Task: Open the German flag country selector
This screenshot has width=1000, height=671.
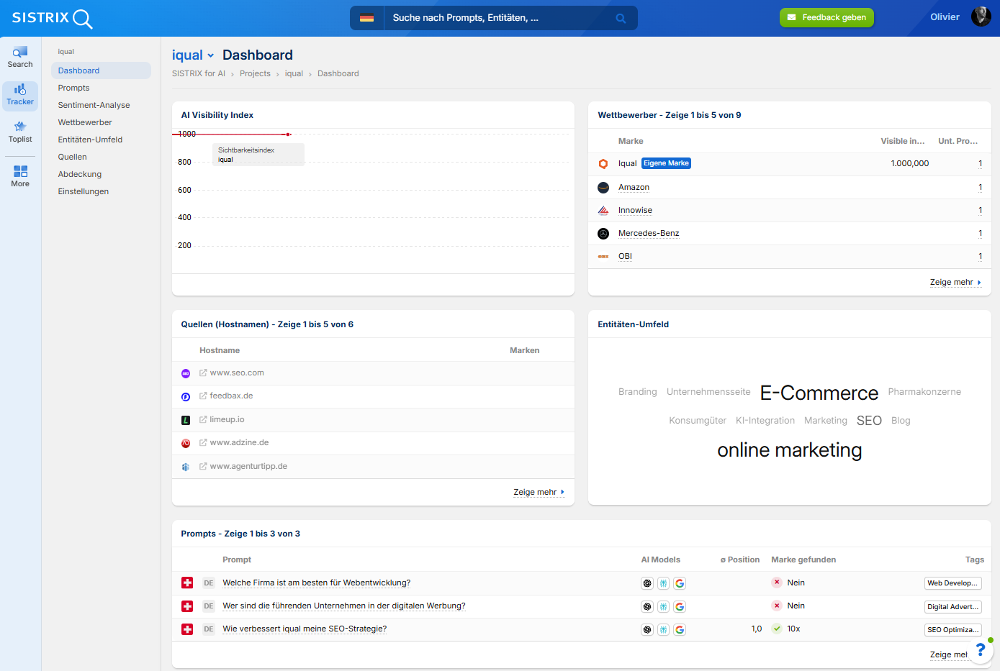Action: [366, 18]
